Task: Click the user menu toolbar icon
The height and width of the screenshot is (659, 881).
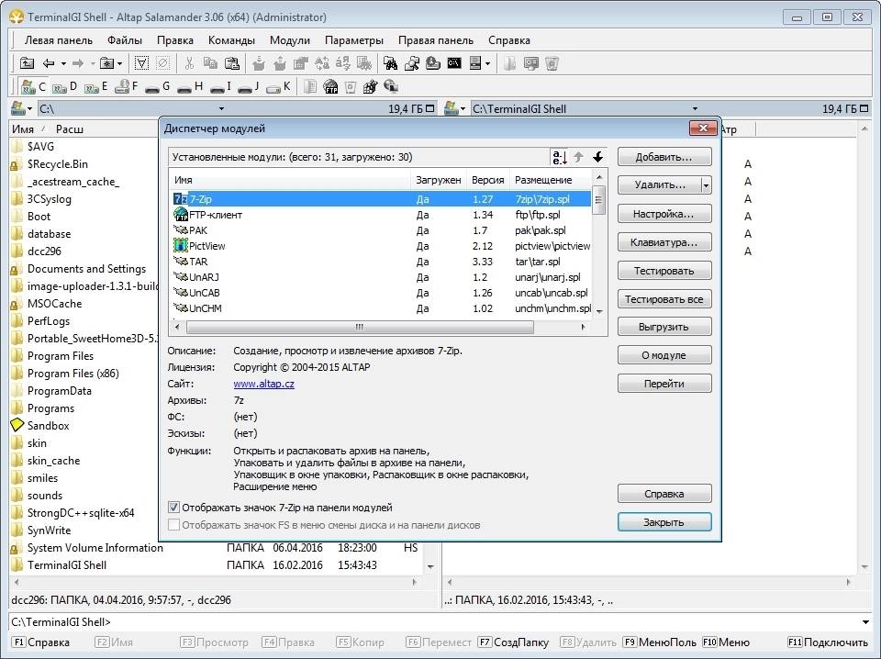Action: (x=475, y=63)
